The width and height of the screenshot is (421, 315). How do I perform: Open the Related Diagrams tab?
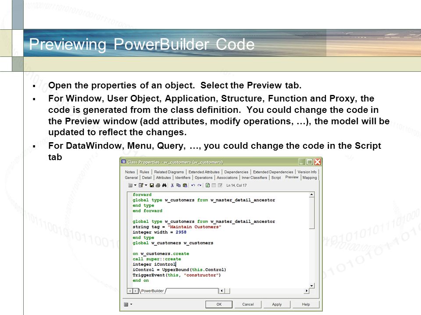[x=169, y=172]
